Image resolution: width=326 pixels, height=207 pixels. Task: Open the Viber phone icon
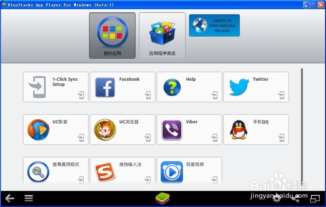tap(172, 130)
